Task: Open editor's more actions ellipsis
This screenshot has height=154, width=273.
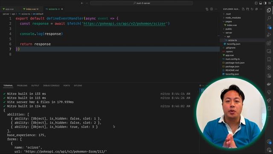Action: [216, 9]
